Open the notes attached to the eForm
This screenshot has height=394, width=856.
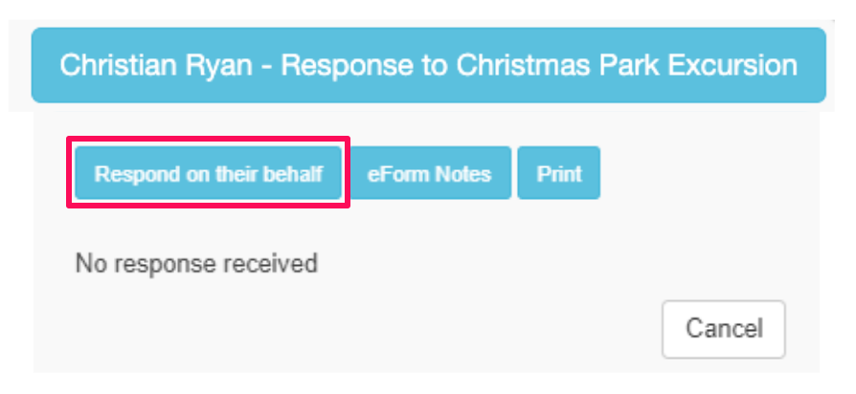(429, 173)
